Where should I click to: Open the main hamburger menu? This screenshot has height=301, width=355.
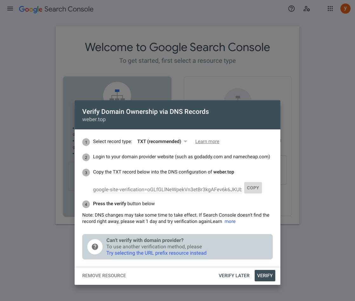[10, 9]
